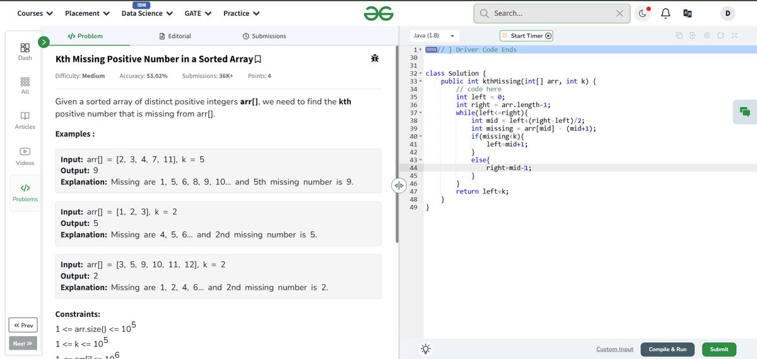The height and width of the screenshot is (359, 757).
Task: Toggle dark mode moon icon
Action: pyautogui.click(x=643, y=13)
